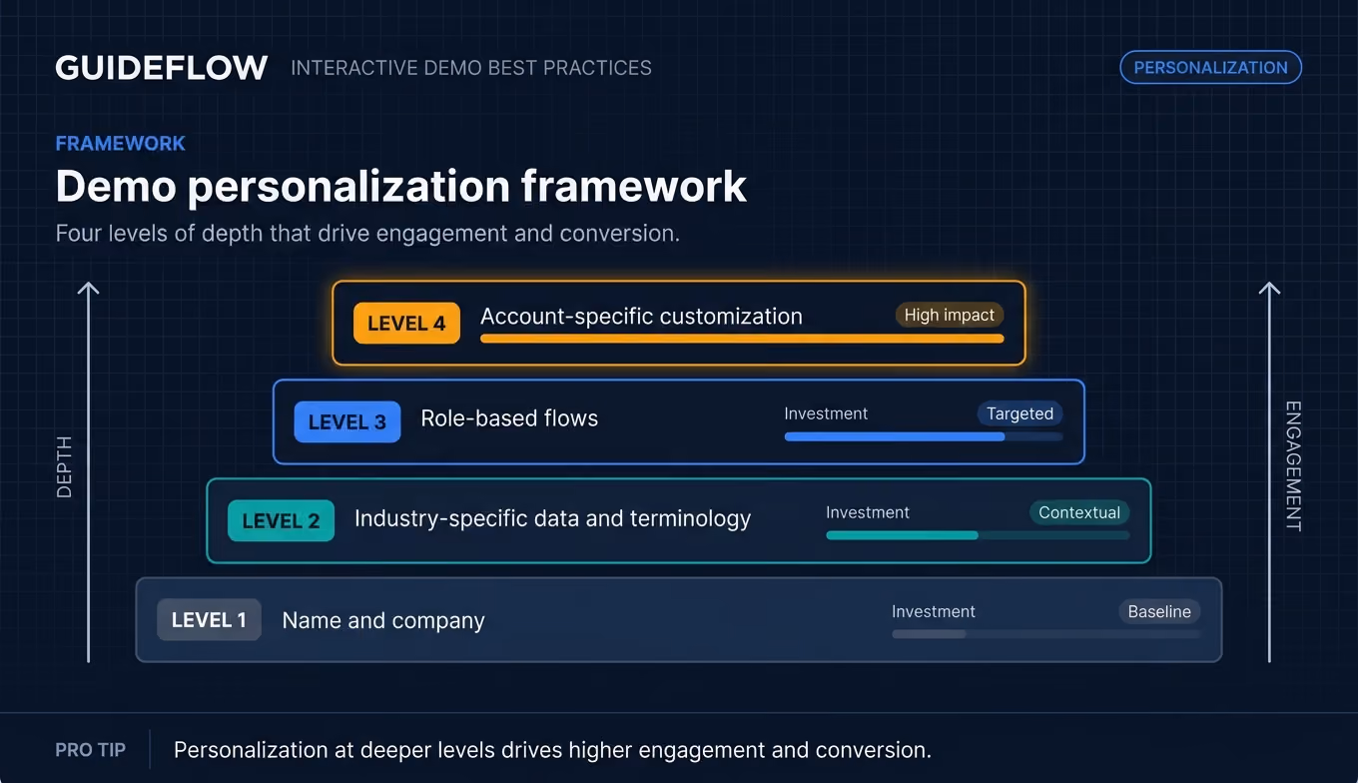Click 'Industry-specific data and terminology' text
Screen dimensions: 1358x783
coord(552,518)
